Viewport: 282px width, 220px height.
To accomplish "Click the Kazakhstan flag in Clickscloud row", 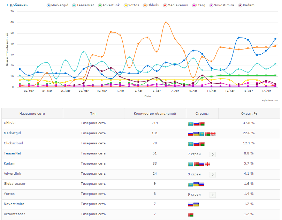I will pos(190,144).
